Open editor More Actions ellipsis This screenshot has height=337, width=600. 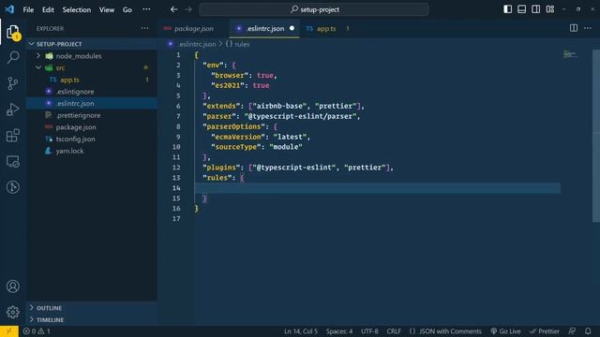[588, 28]
